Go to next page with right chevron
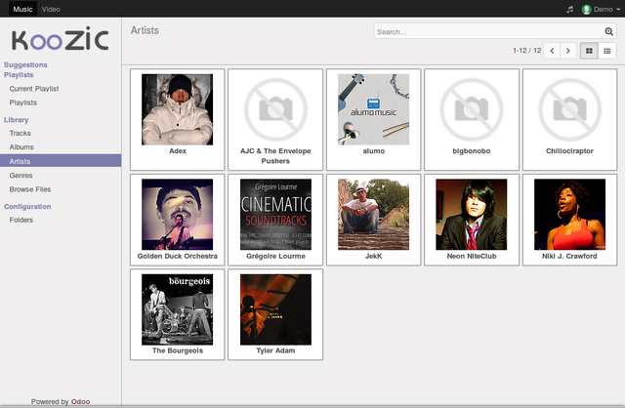This screenshot has height=408, width=625. point(568,51)
